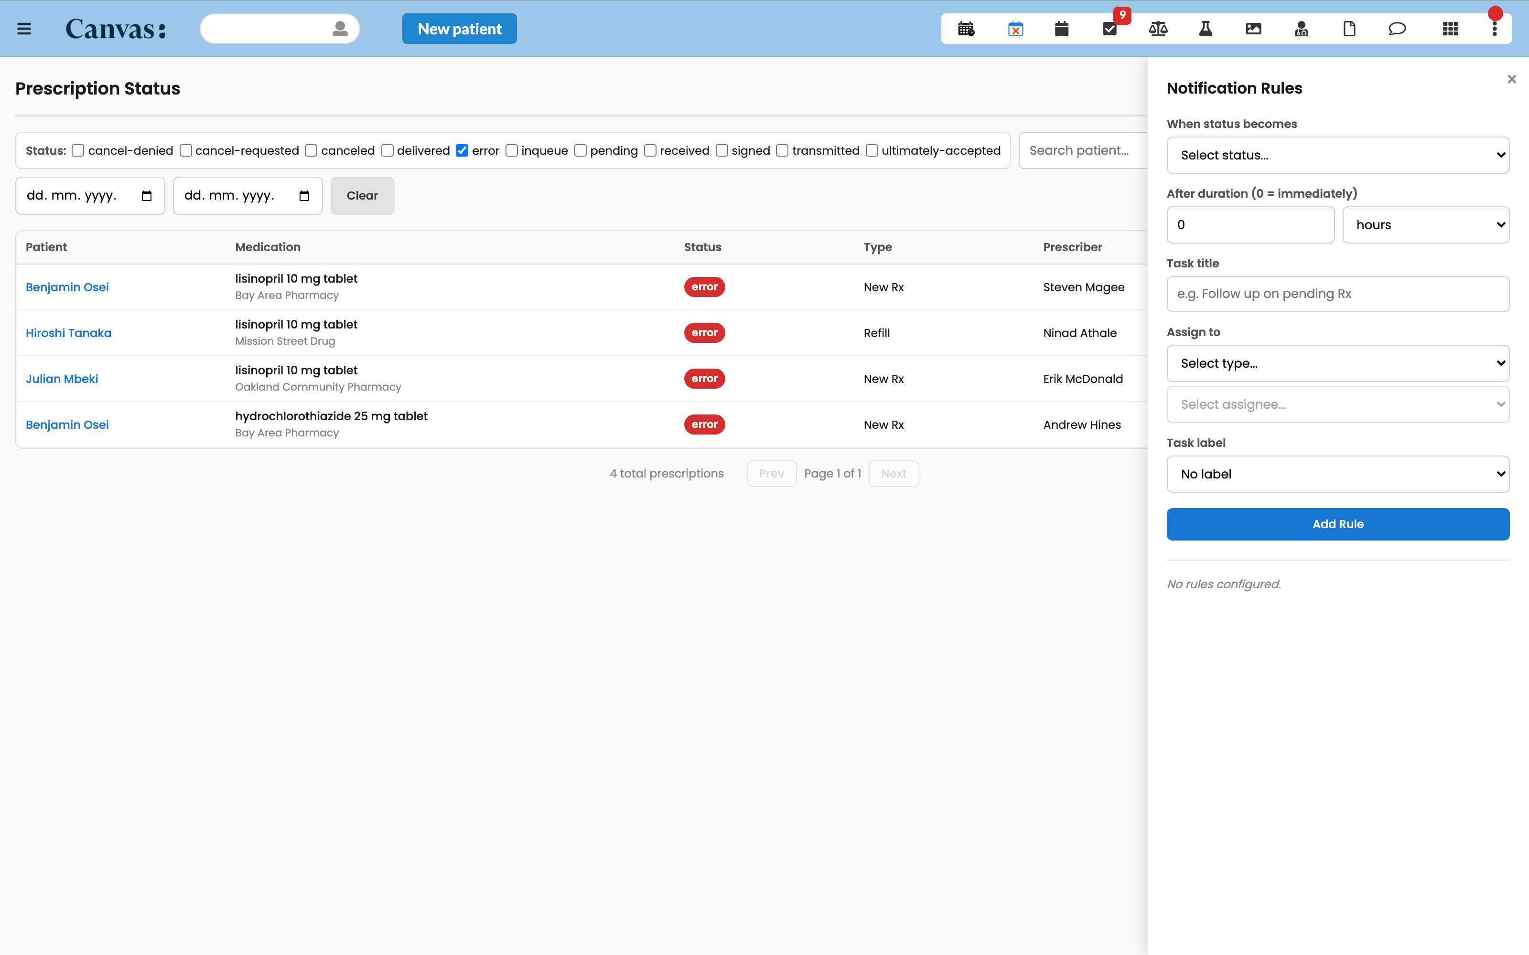Open the imaging picture icon

point(1253,29)
